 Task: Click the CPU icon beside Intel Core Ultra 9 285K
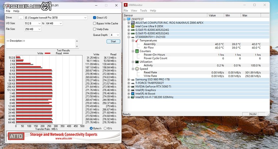point(133,26)
